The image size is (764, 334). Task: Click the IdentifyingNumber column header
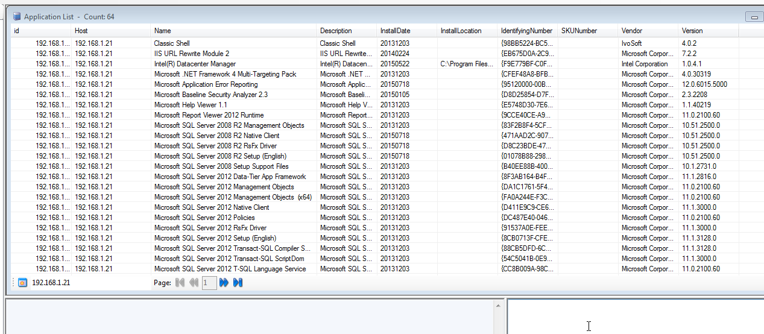coord(526,31)
